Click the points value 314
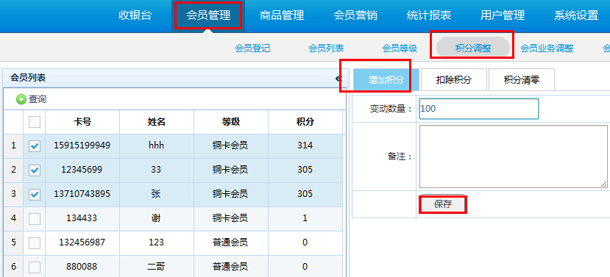The image size is (610, 277). click(x=305, y=145)
